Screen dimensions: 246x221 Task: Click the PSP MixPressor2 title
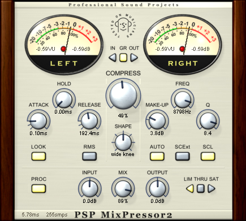[123, 215]
